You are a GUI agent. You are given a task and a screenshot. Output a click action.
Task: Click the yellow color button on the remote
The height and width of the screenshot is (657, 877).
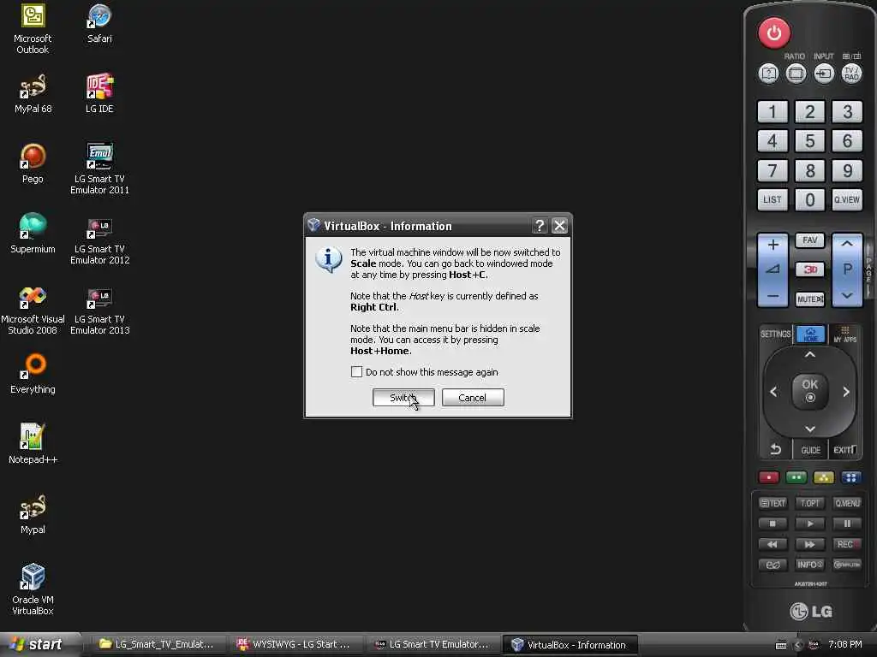point(824,477)
